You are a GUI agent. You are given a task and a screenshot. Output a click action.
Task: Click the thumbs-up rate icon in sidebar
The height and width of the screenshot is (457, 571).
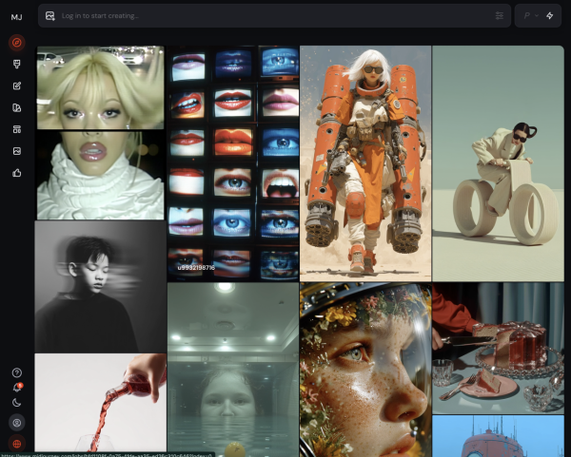(16, 173)
